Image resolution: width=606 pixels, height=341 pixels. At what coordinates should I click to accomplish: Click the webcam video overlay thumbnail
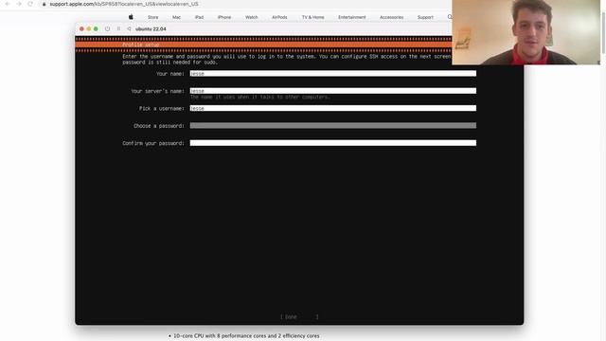click(526, 32)
